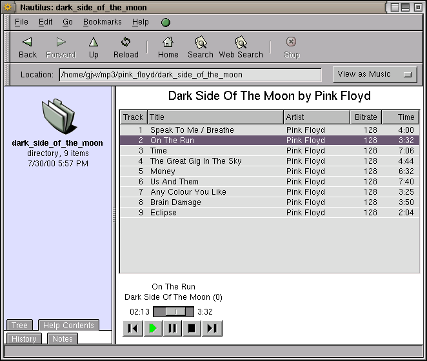
Task: Switch to the History sidebar tab
Action: pos(24,339)
